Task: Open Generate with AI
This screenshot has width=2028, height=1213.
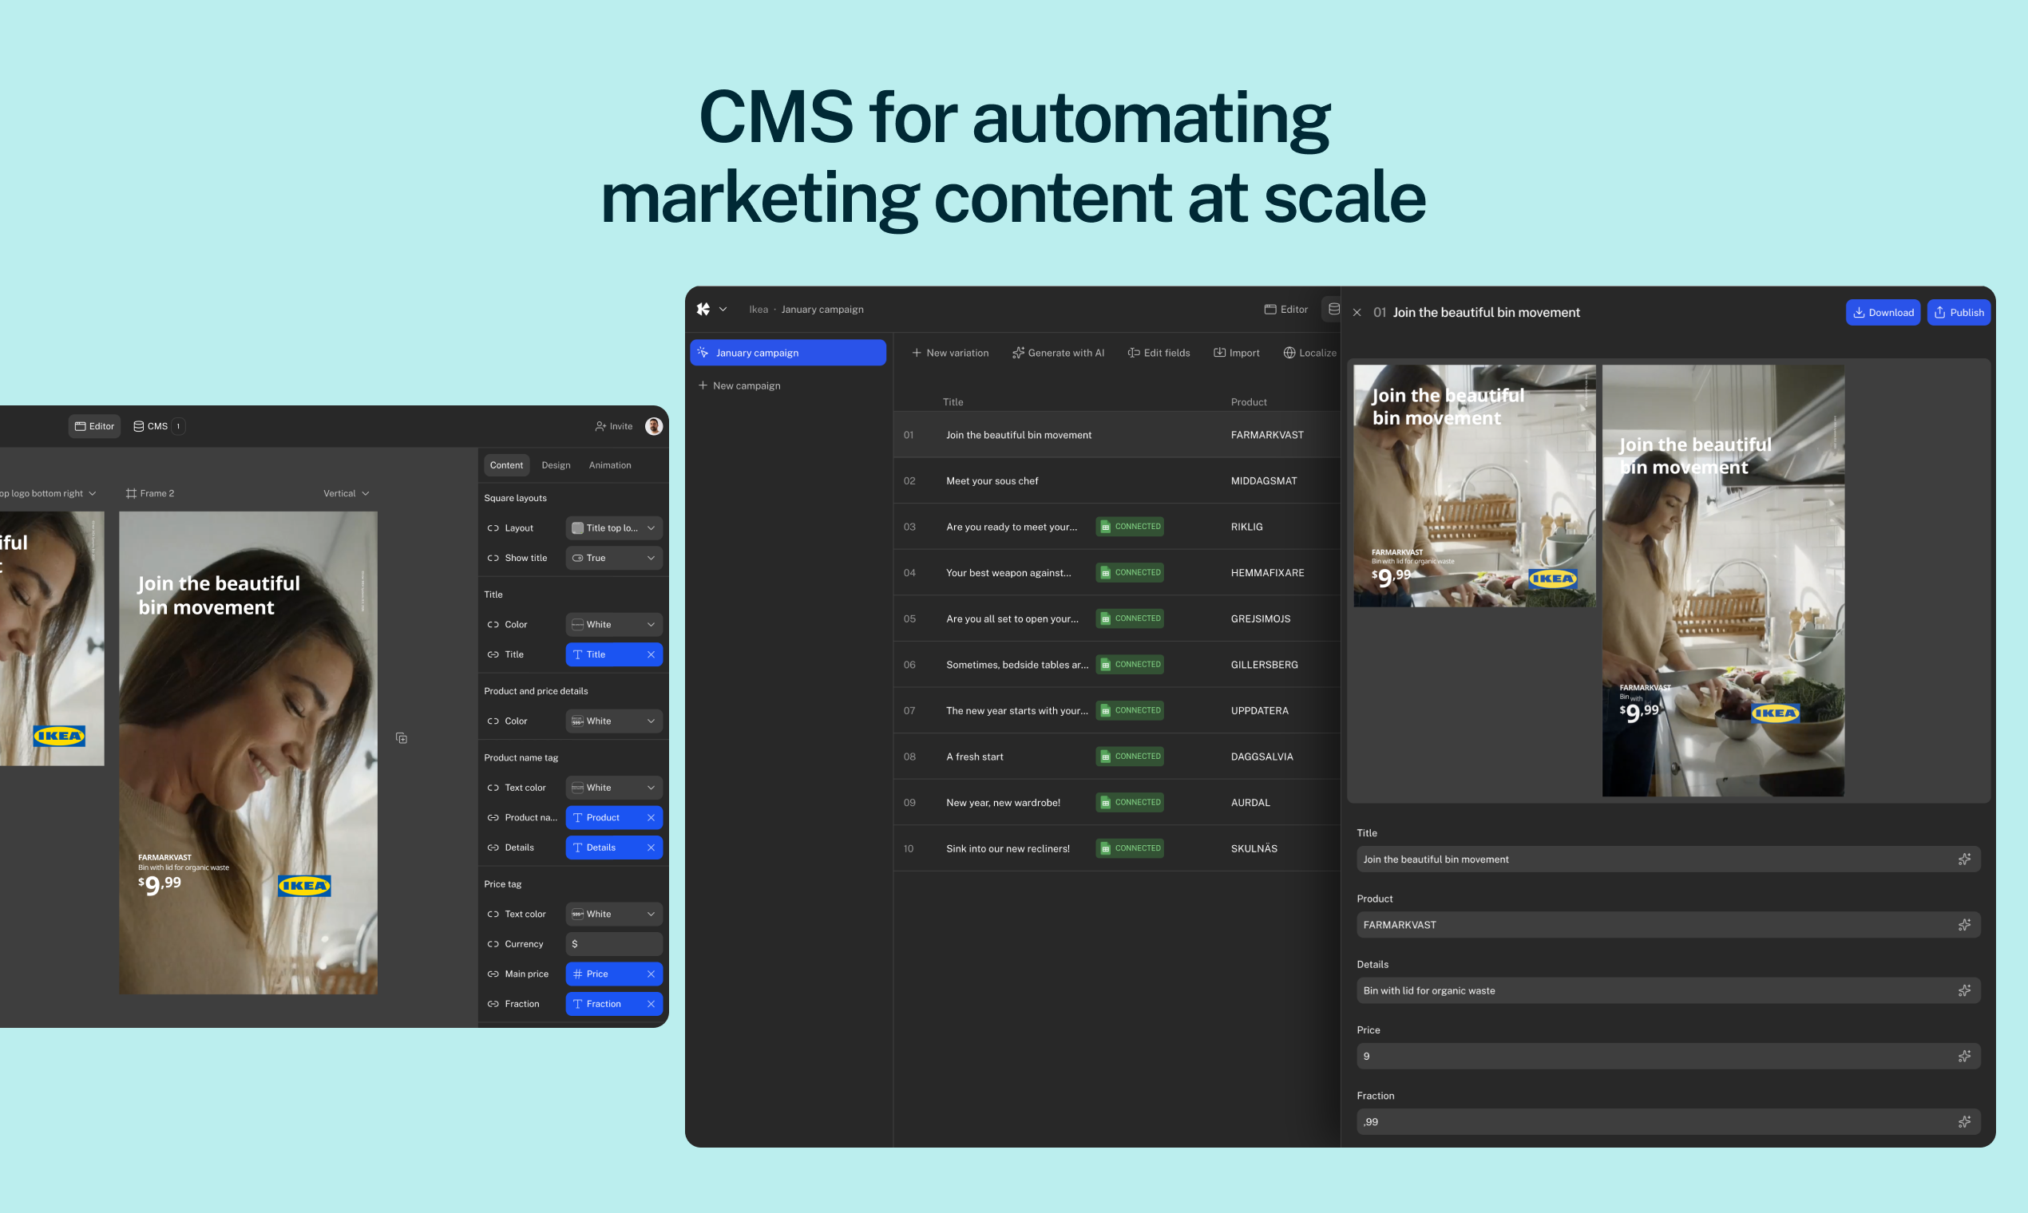Action: [x=1058, y=352]
